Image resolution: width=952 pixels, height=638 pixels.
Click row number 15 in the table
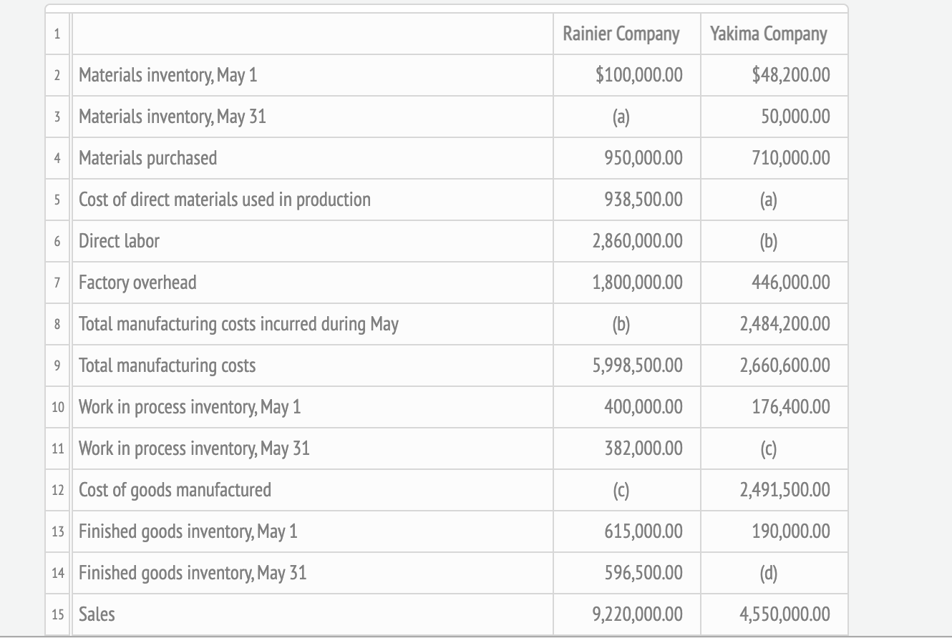click(x=59, y=614)
